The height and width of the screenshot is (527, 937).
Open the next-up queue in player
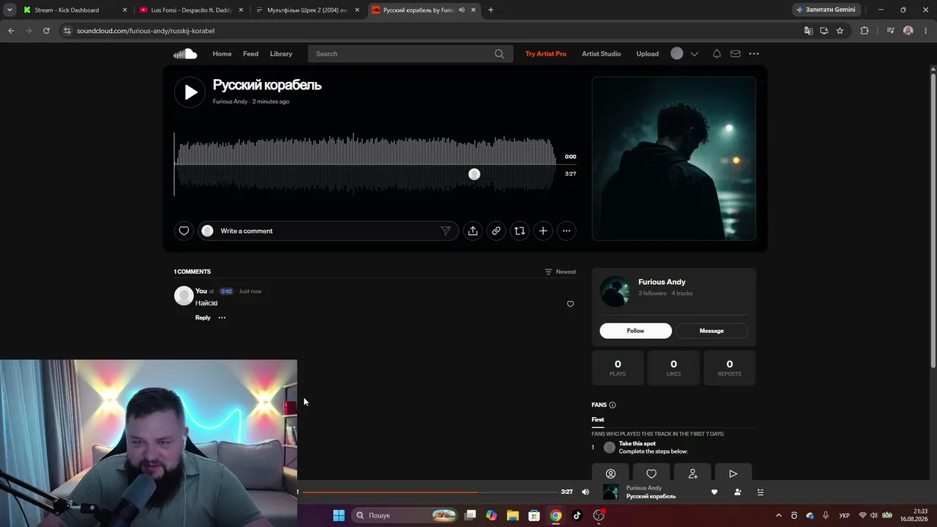(x=760, y=492)
